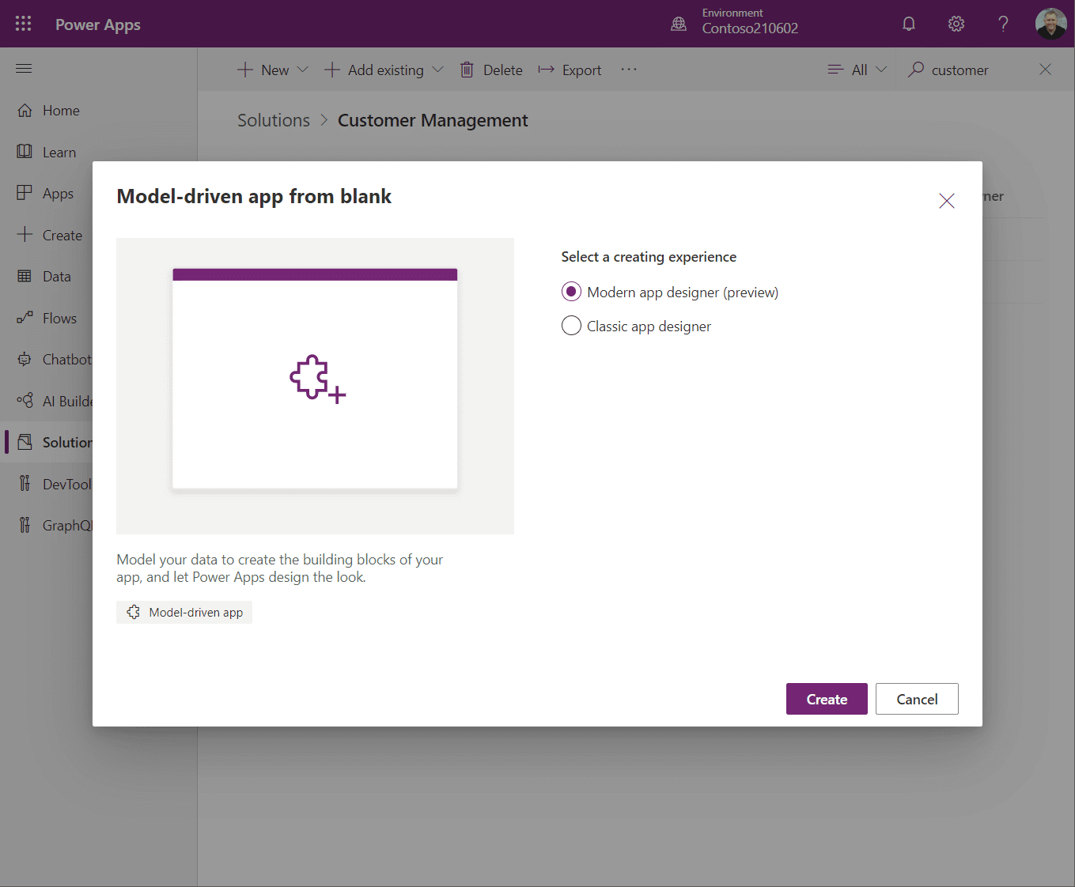
Task: Select Modern app designer (preview) option
Action: click(571, 293)
